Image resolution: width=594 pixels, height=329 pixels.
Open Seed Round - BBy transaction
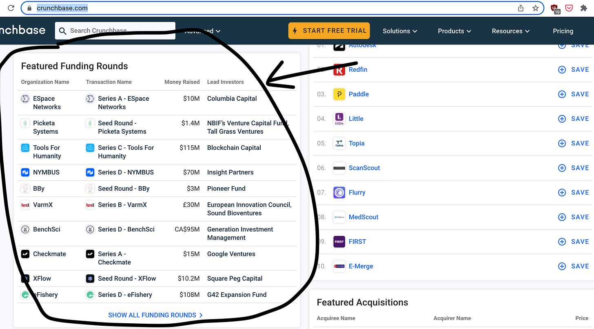coord(124,189)
